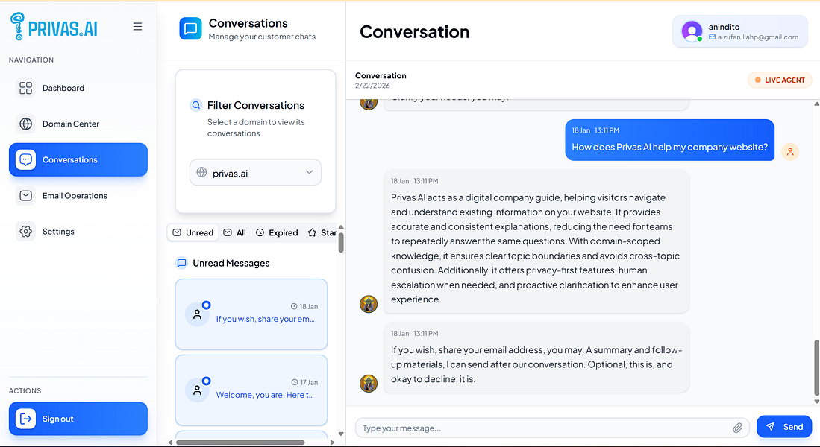Show the All conversations tab

point(235,232)
